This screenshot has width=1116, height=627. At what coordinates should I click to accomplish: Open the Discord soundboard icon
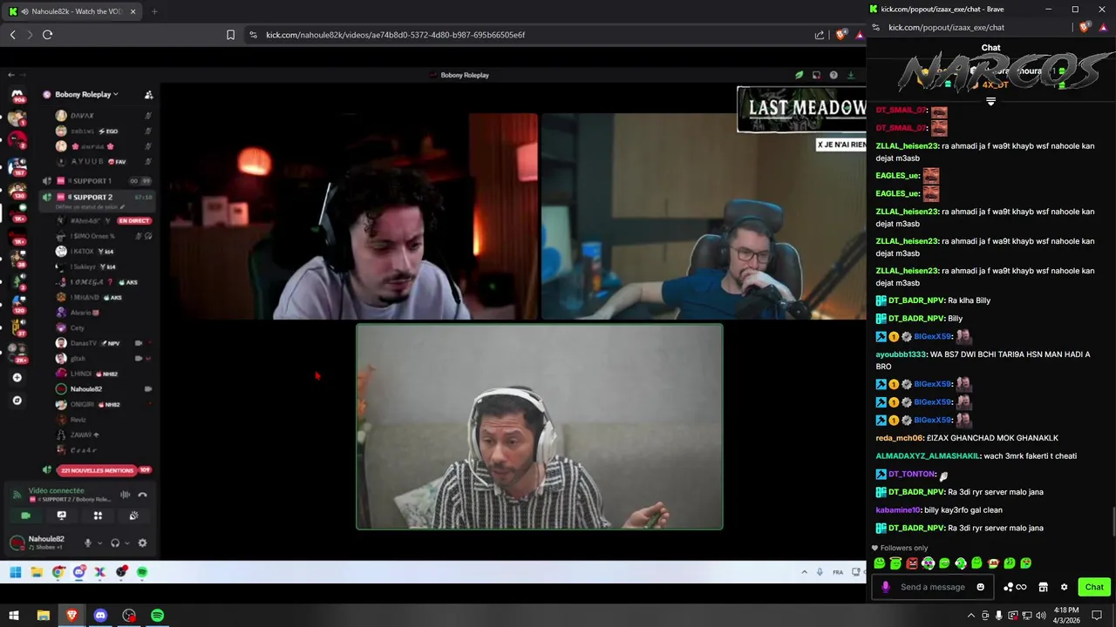tap(133, 516)
